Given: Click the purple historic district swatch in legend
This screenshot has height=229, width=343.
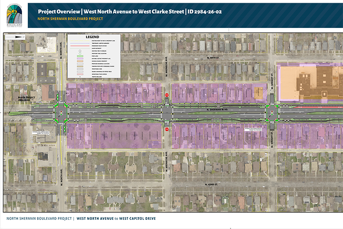Looking at the screenshot, I should tap(80, 59).
